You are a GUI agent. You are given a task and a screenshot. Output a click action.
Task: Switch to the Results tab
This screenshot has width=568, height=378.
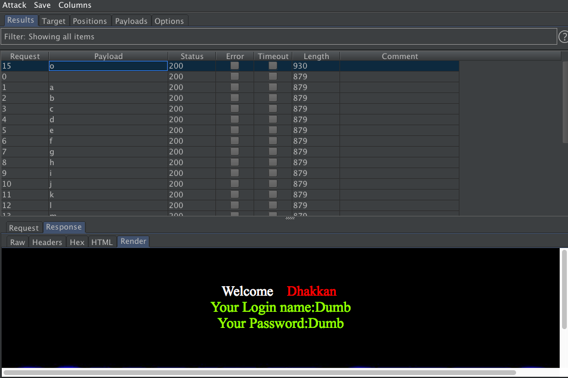coord(21,20)
